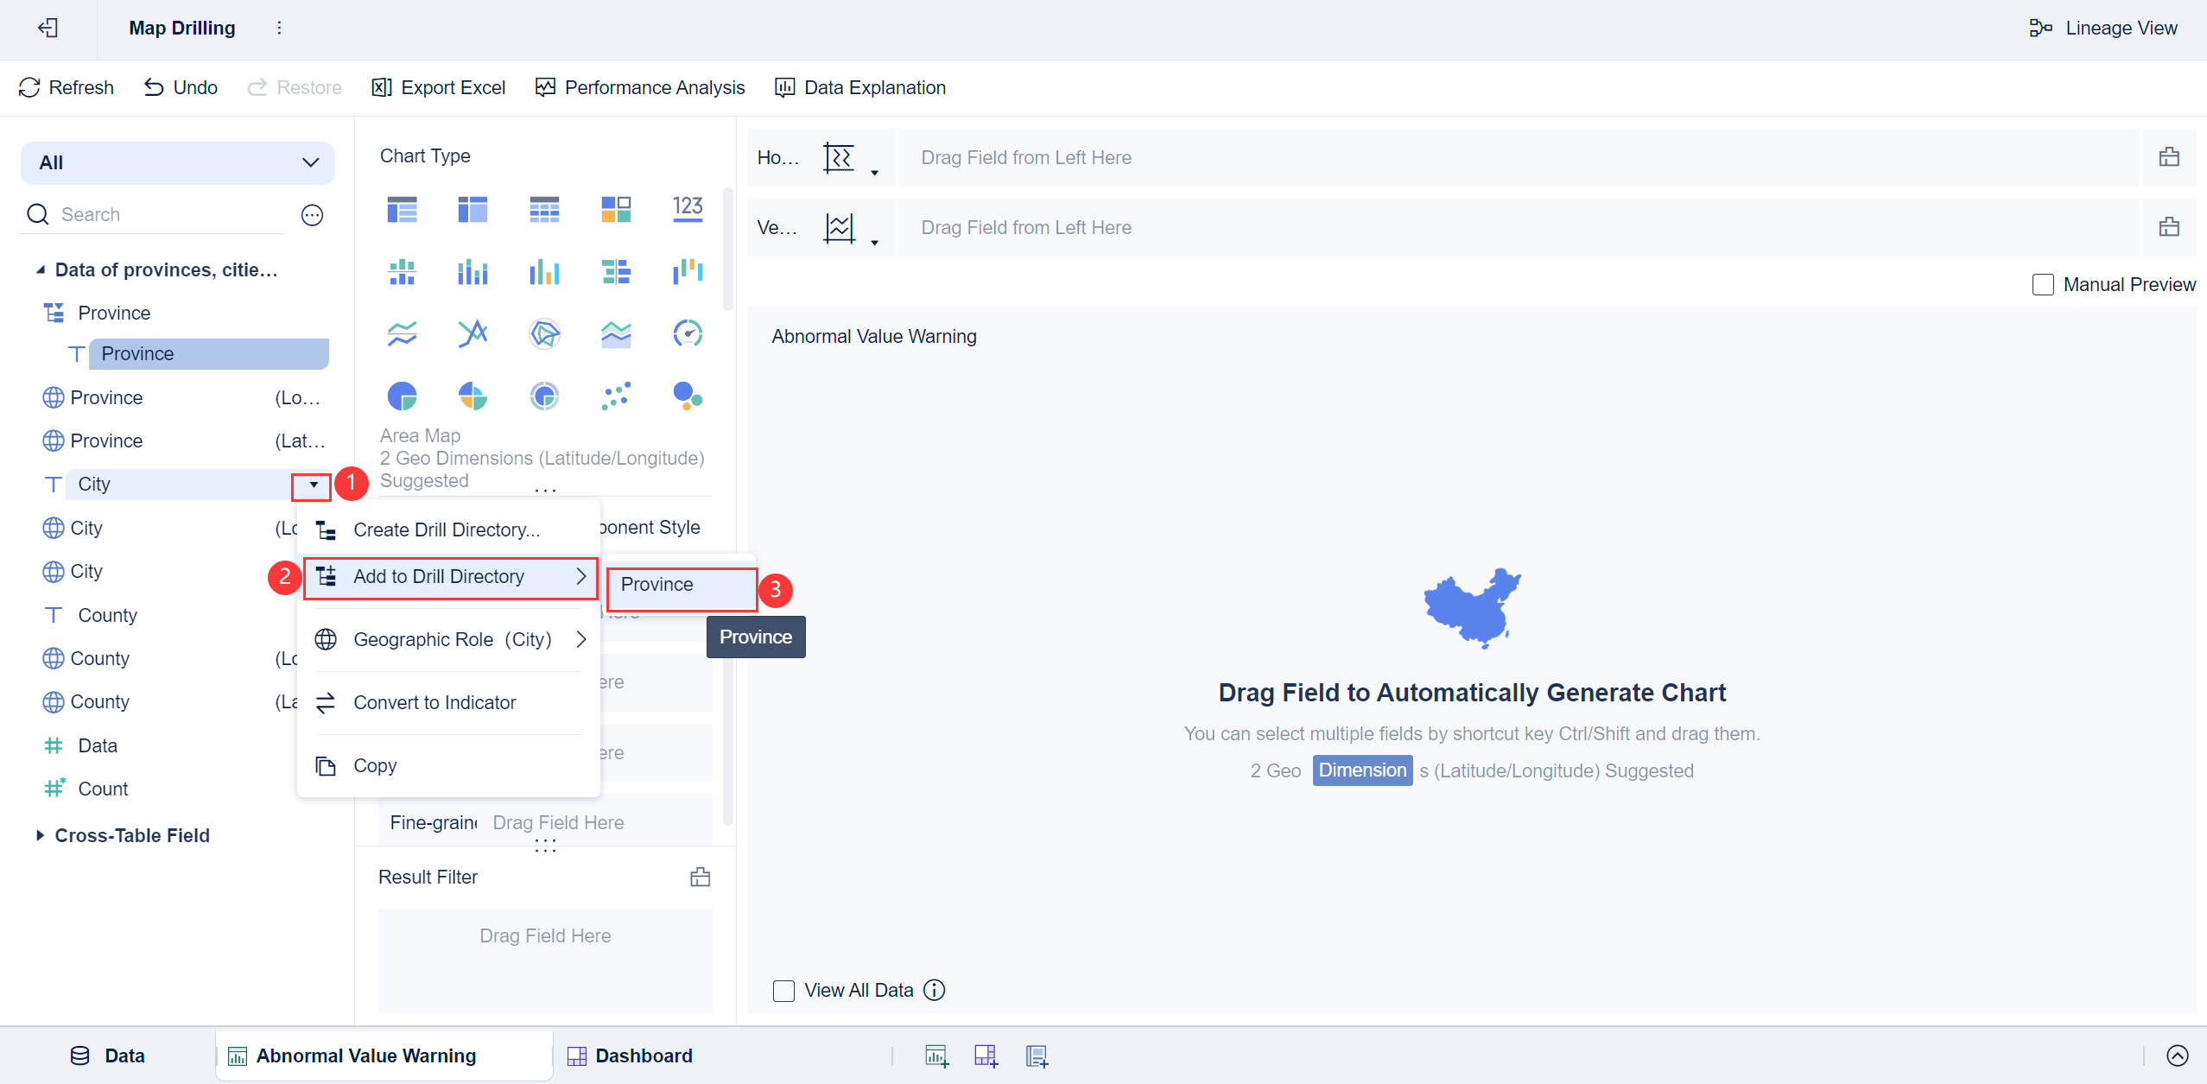The image size is (2207, 1084).
Task: Open Lineage View
Action: point(2103,29)
